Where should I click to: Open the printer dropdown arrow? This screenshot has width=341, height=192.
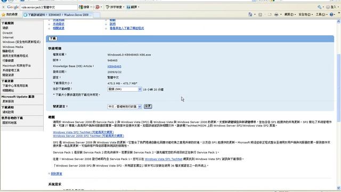[281, 14]
